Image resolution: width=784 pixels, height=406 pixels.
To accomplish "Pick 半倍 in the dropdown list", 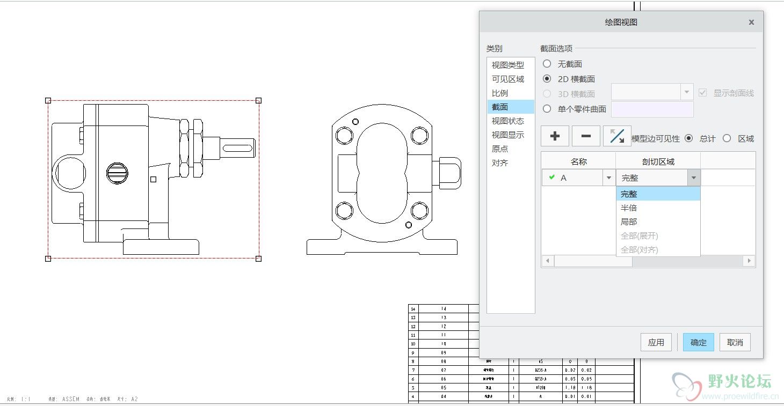I will (658, 208).
